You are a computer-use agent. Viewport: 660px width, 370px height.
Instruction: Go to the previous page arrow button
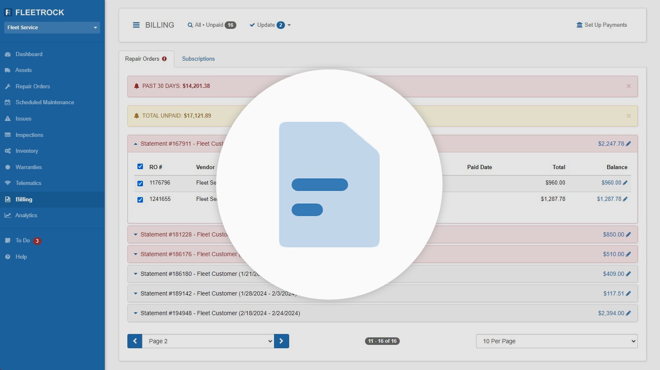[135, 341]
